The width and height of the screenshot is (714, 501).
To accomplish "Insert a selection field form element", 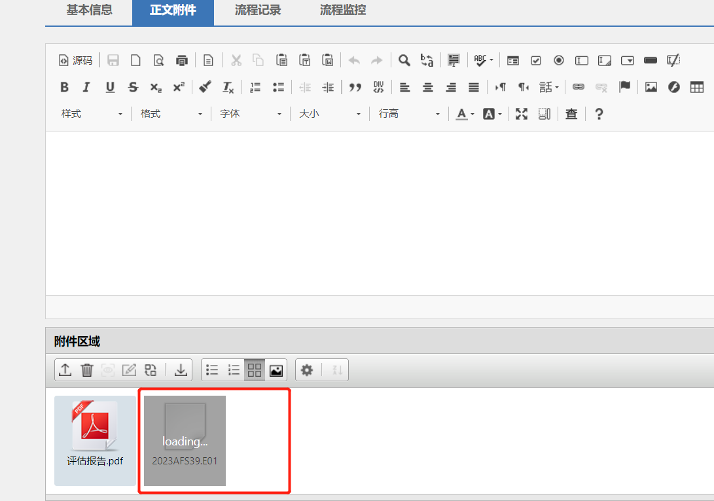I will point(628,60).
